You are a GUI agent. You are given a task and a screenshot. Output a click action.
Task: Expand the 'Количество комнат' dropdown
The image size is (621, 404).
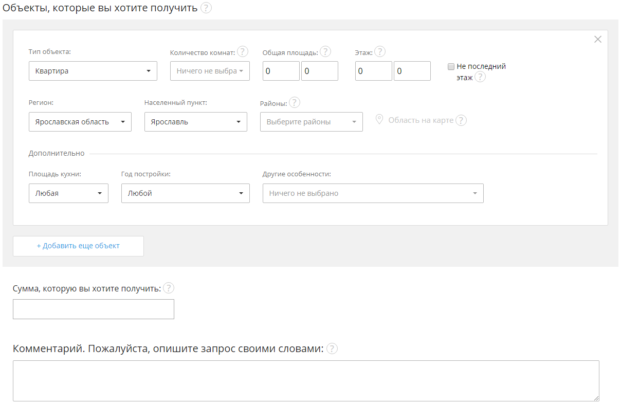[x=210, y=71]
